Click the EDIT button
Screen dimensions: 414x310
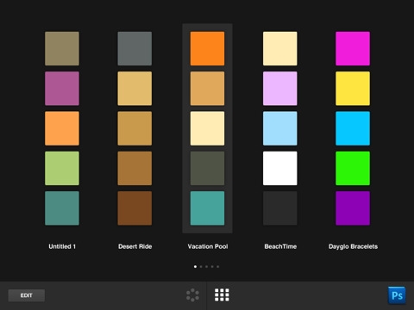[27, 295]
